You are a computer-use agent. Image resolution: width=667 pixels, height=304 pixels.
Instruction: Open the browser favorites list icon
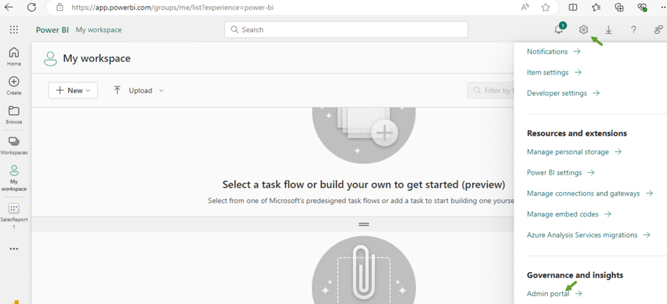click(596, 7)
